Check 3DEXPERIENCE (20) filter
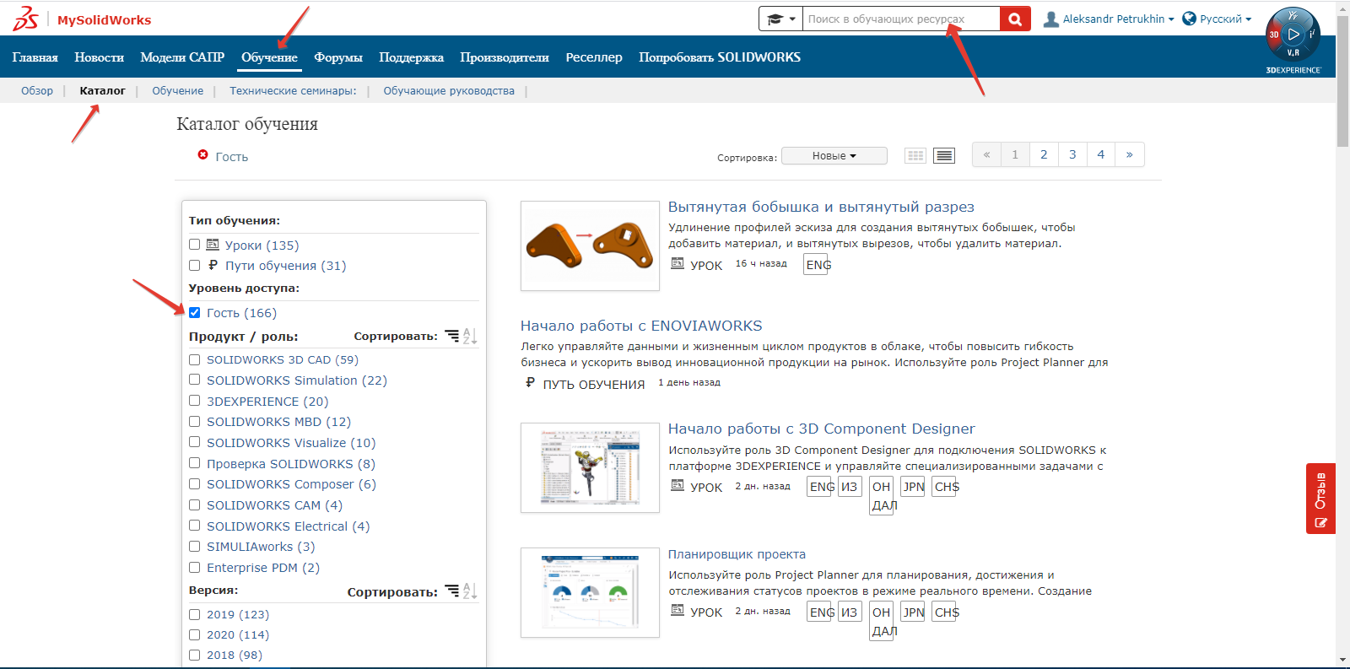 (x=195, y=401)
